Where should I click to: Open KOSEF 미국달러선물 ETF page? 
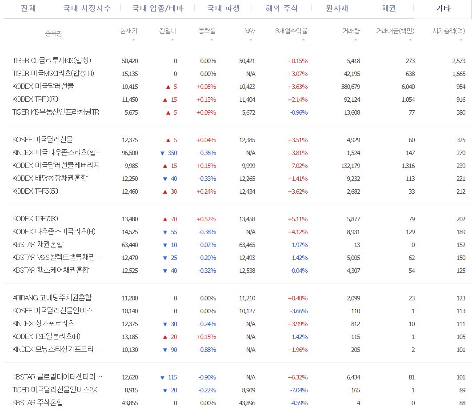click(42, 140)
